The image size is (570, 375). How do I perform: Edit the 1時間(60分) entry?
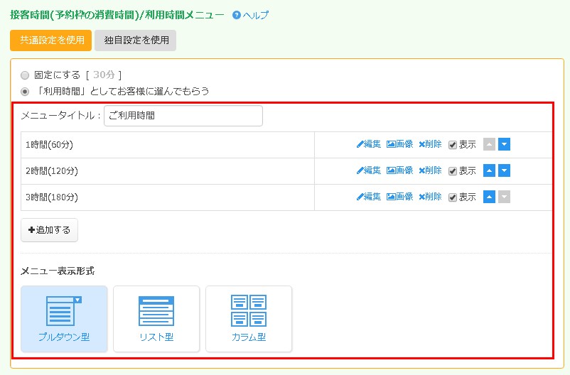(369, 144)
